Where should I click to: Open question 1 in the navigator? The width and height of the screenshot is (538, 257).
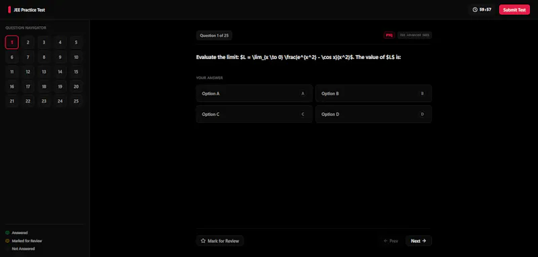point(11,42)
